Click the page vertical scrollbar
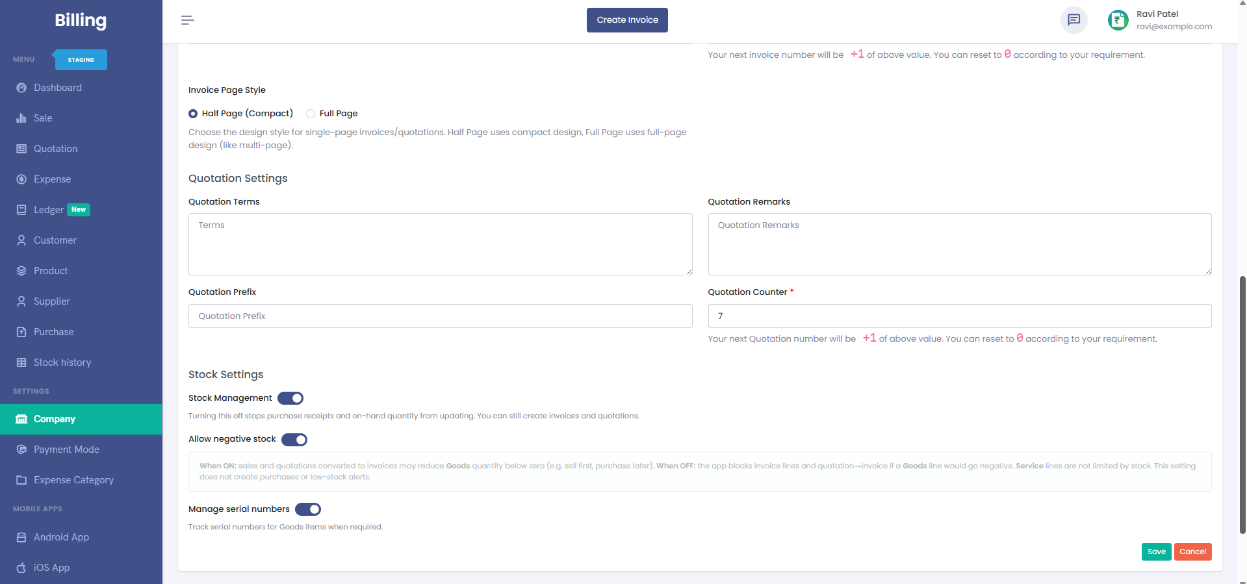 pyautogui.click(x=1242, y=404)
